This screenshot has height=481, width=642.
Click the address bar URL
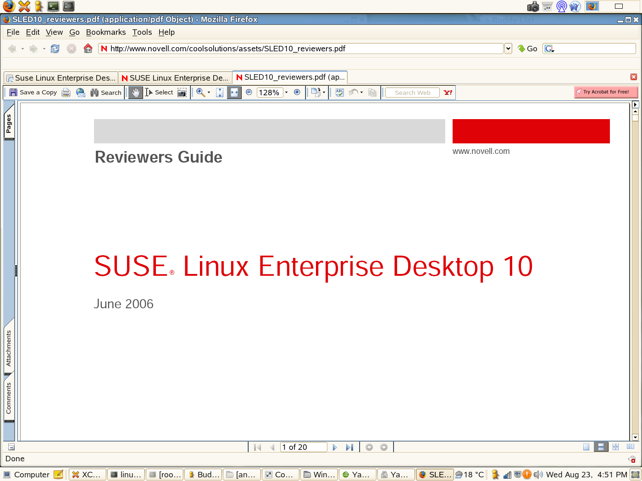point(228,49)
